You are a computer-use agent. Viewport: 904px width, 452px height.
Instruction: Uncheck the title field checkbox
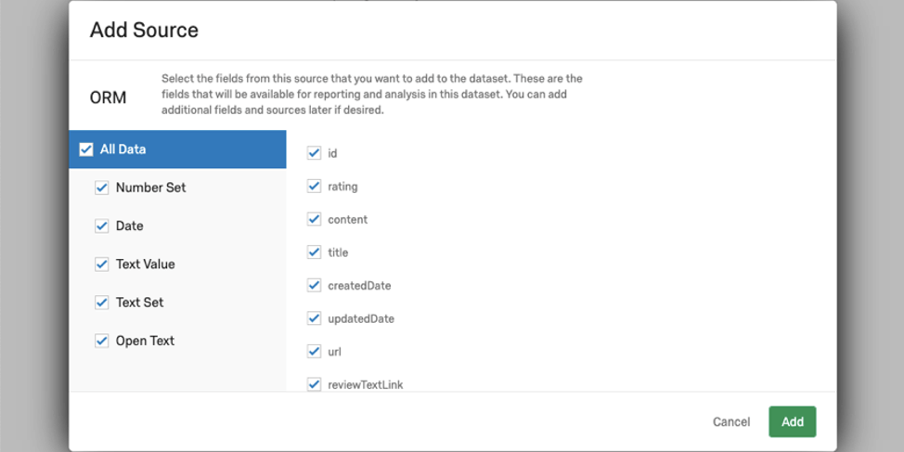tap(314, 252)
